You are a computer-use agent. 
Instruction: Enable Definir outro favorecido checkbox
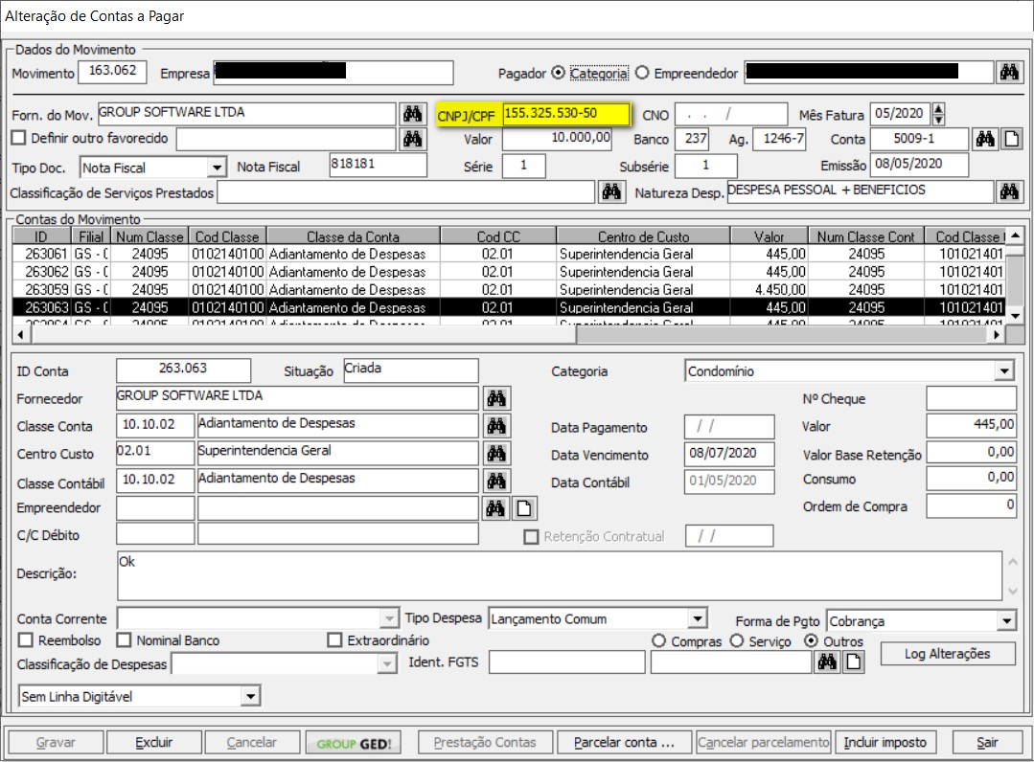pyautogui.click(x=18, y=139)
